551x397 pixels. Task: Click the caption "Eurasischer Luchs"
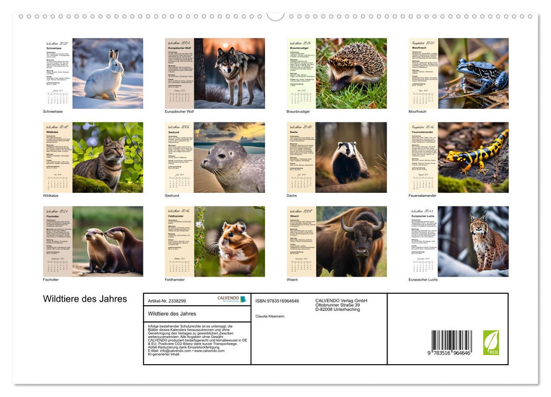coord(423,280)
